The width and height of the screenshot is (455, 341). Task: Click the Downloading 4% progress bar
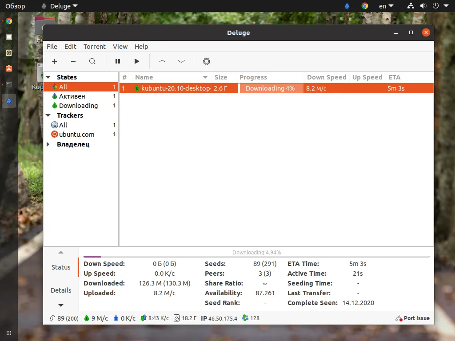coord(271,88)
